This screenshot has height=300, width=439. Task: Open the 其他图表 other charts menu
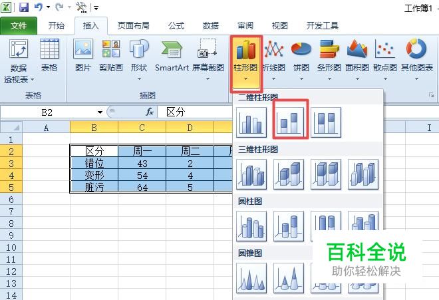[x=416, y=61]
